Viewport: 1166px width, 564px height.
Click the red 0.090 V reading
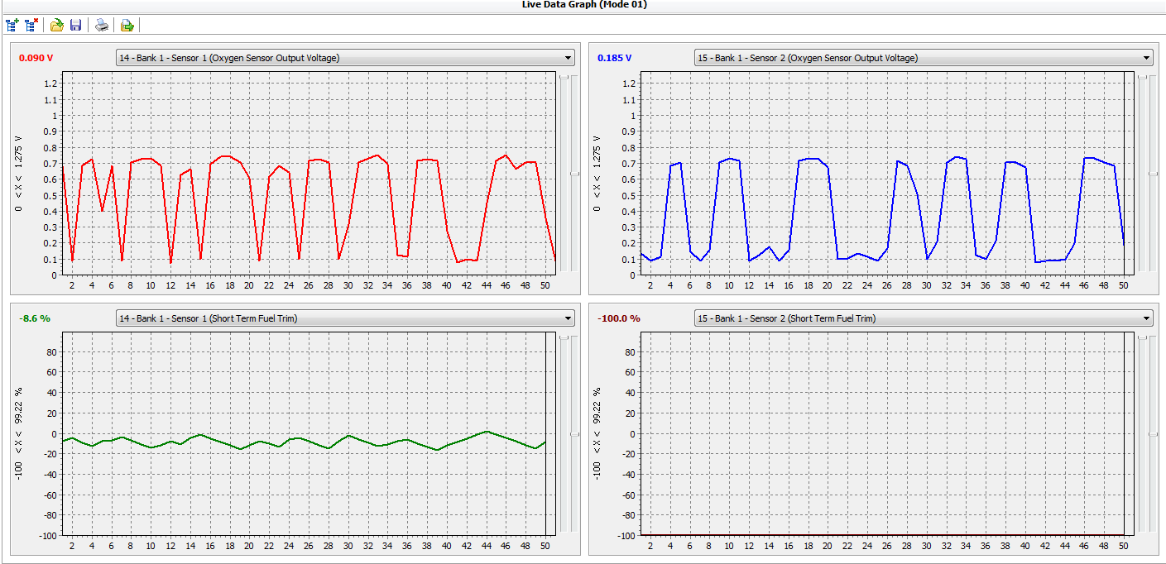pos(36,58)
